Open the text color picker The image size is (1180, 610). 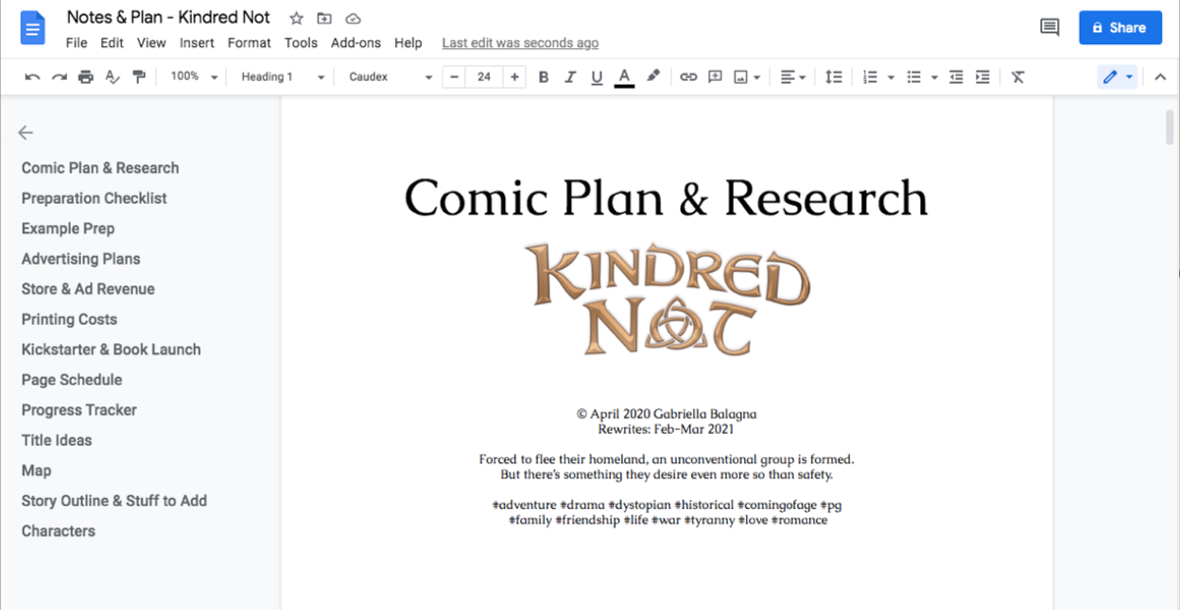623,76
